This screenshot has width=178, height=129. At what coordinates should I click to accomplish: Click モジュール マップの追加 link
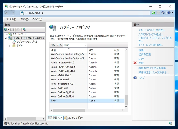pyautogui.click(x=151, y=45)
